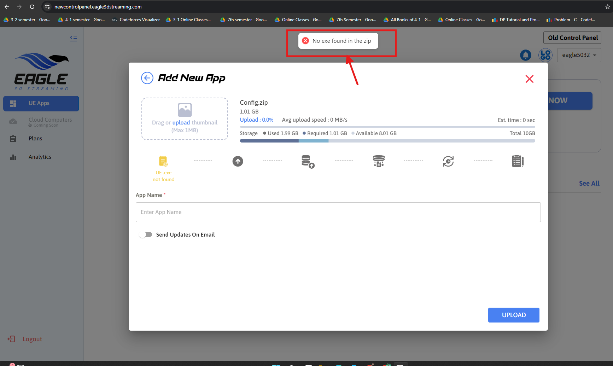The width and height of the screenshot is (613, 366).
Task: Click the final checklist step icon
Action: 518,161
